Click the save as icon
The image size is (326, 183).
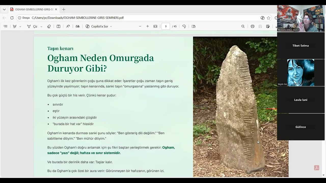pos(268,26)
